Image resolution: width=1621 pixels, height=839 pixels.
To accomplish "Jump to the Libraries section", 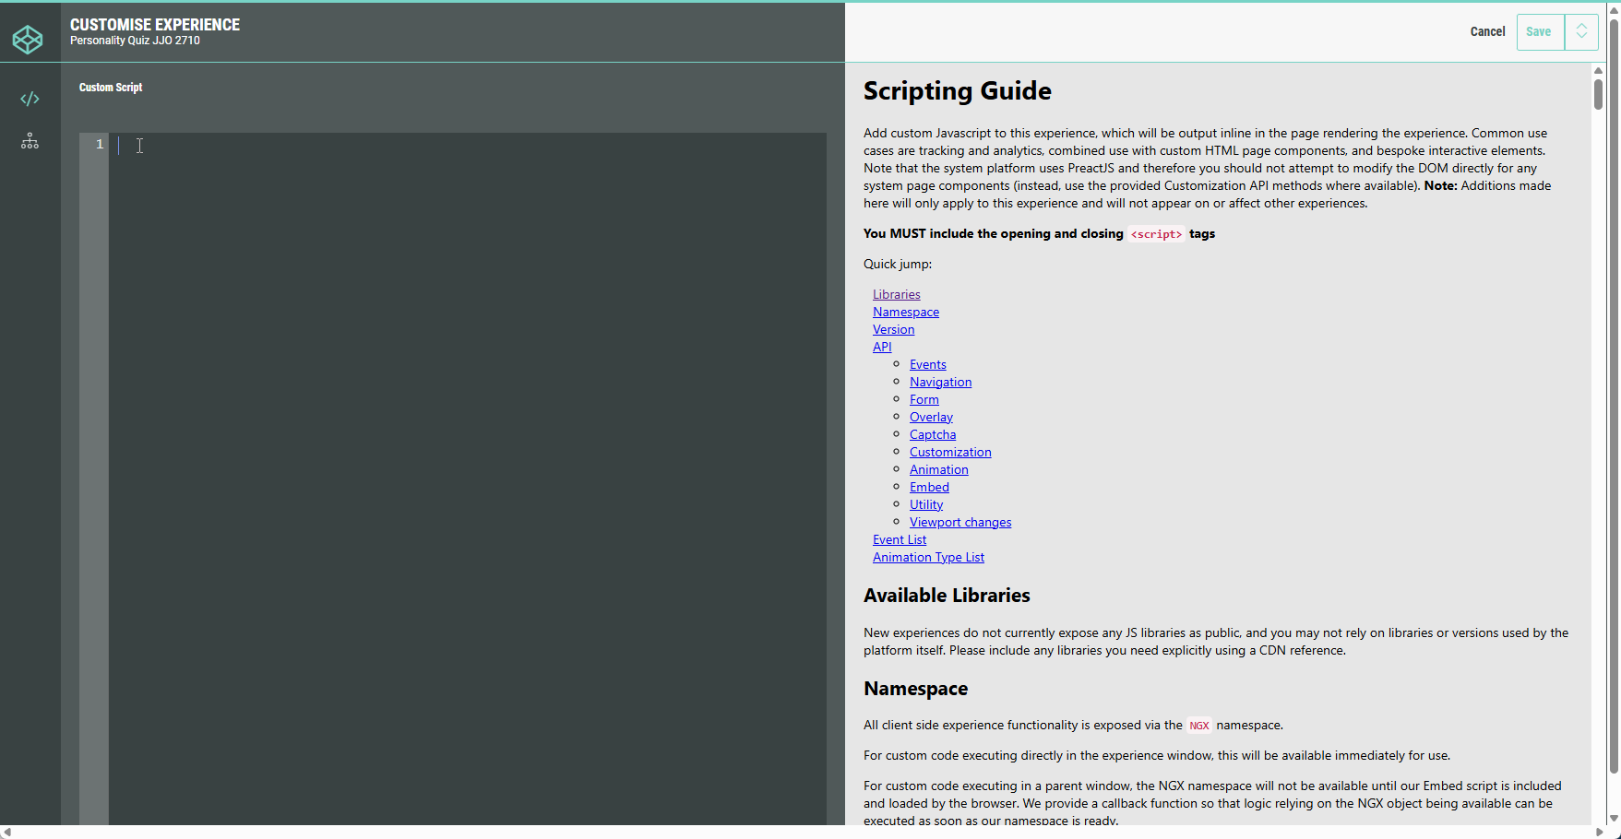I will pos(896,295).
